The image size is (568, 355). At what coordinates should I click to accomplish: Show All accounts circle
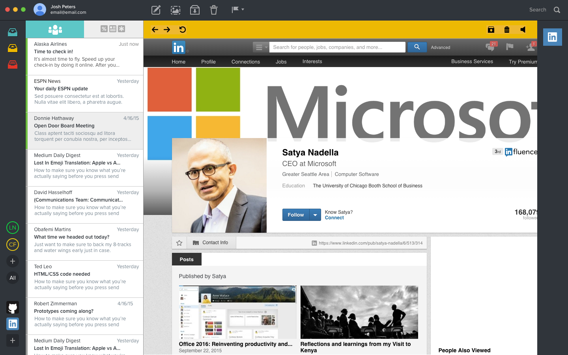click(x=13, y=278)
